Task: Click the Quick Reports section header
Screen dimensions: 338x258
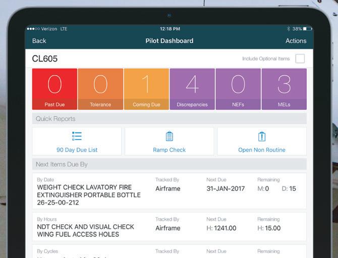Action: click(169, 118)
